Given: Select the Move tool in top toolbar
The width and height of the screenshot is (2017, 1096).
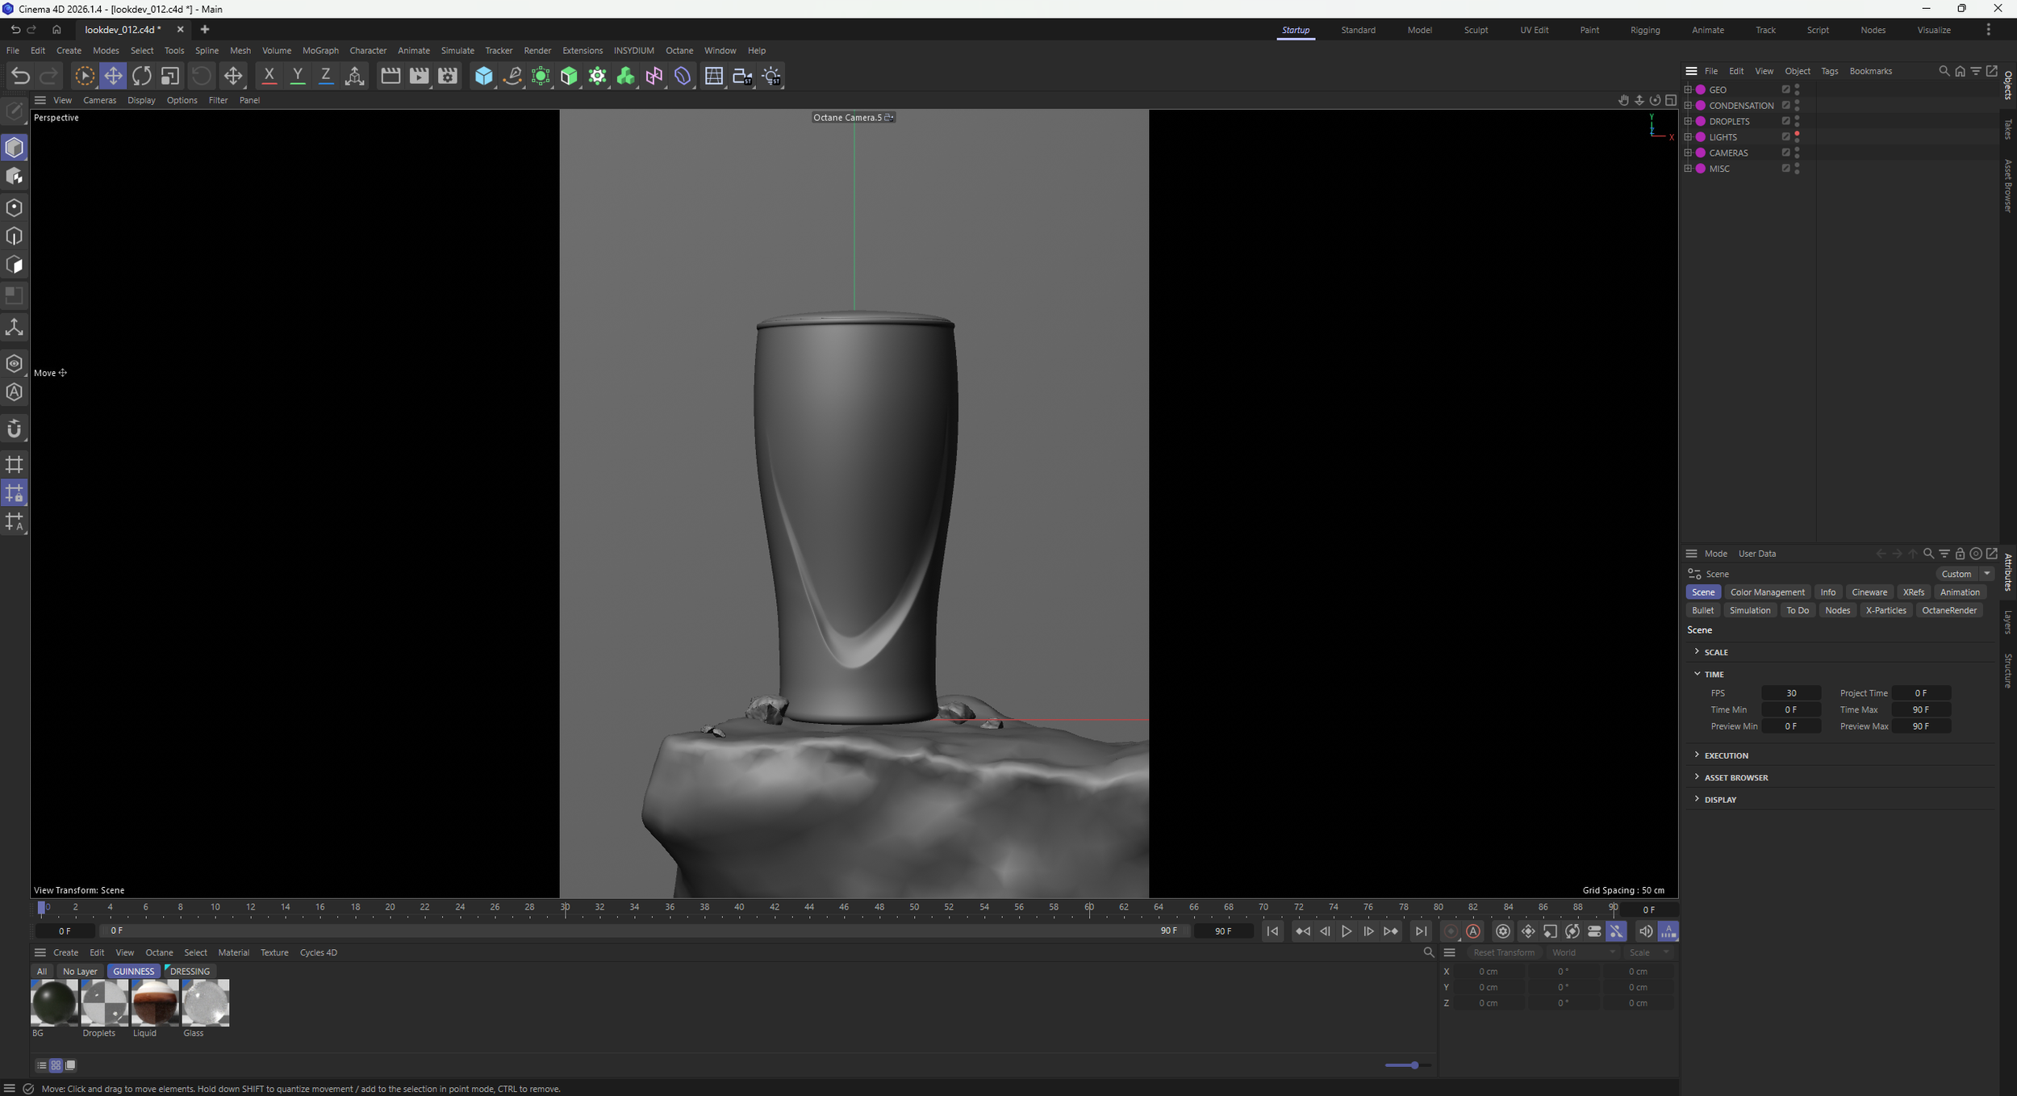Looking at the screenshot, I should [x=113, y=76].
